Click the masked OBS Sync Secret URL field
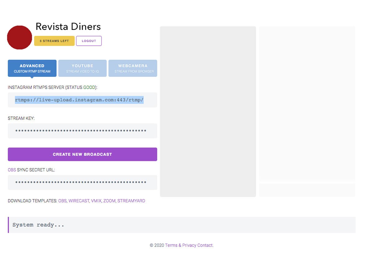The image size is (373, 261). pos(82,182)
